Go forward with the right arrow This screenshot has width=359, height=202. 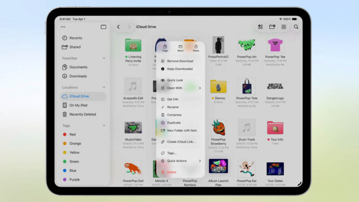tap(129, 27)
